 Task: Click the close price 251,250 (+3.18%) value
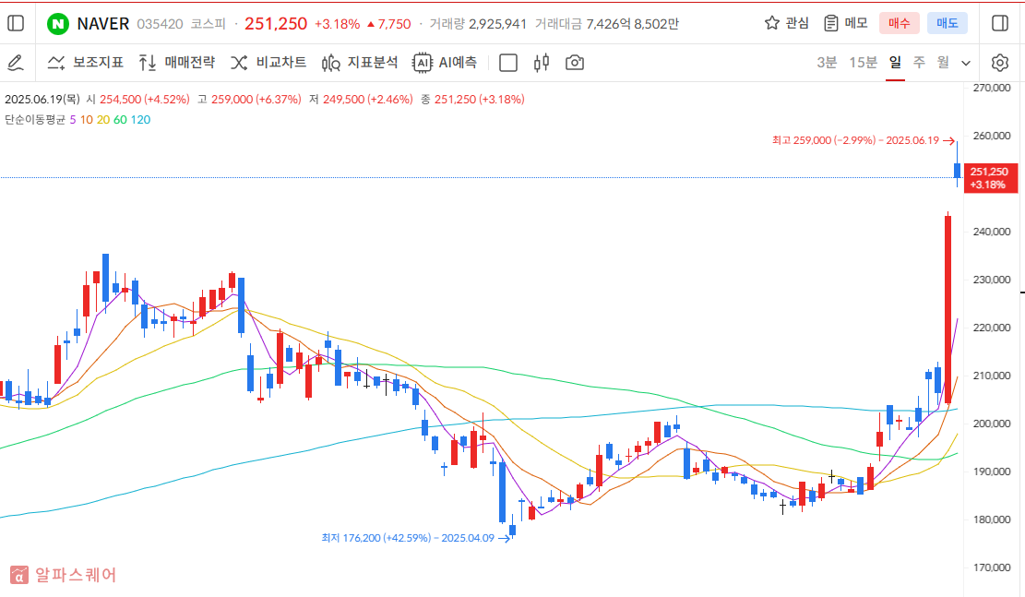pyautogui.click(x=479, y=100)
